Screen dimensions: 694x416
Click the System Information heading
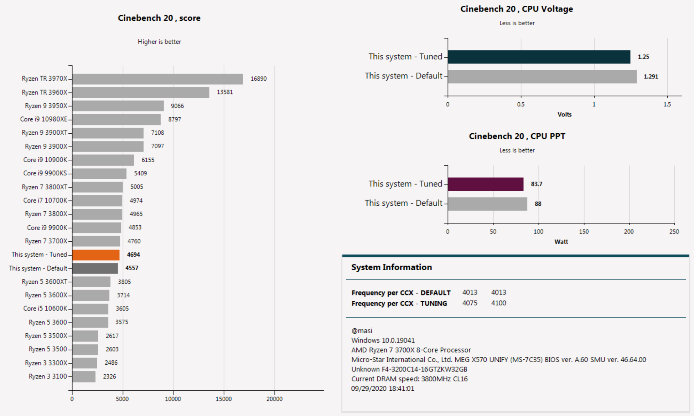click(391, 267)
